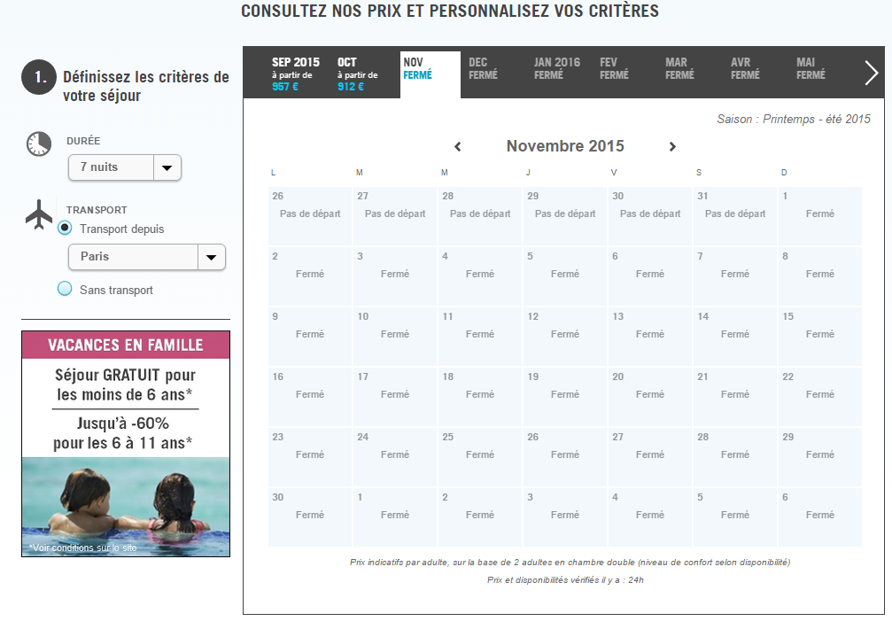Advance to next month with right arrow
892x629 pixels.
tap(672, 147)
